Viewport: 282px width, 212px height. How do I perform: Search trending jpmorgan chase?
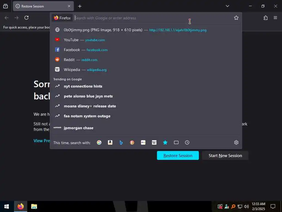point(146,128)
